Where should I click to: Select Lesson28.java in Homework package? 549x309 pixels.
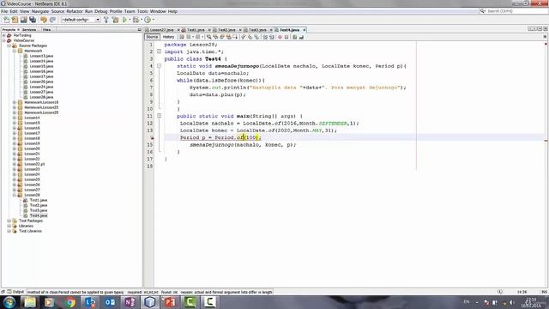tap(41, 97)
